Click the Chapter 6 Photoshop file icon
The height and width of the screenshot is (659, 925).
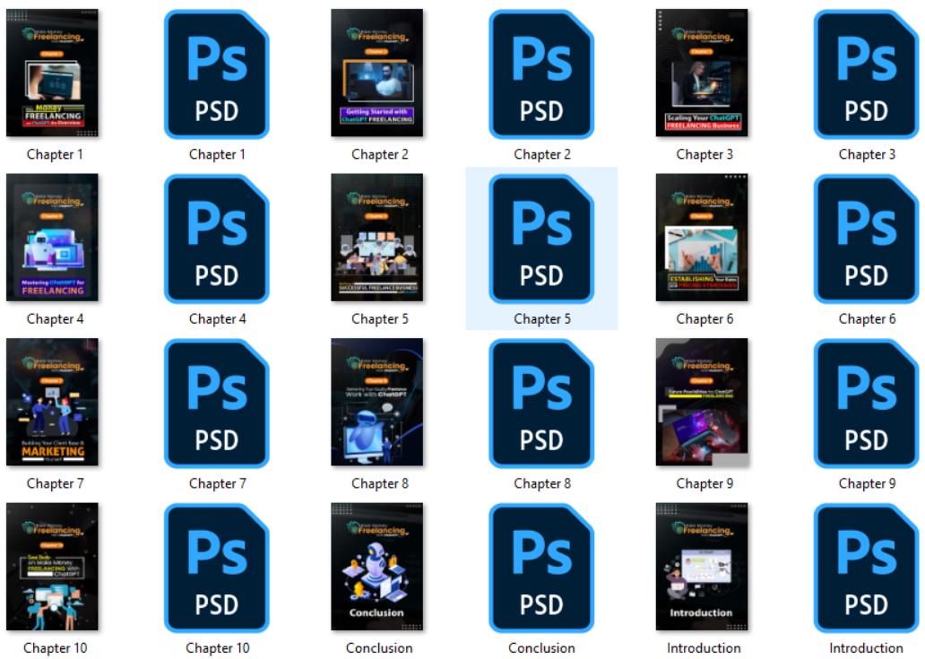[866, 238]
